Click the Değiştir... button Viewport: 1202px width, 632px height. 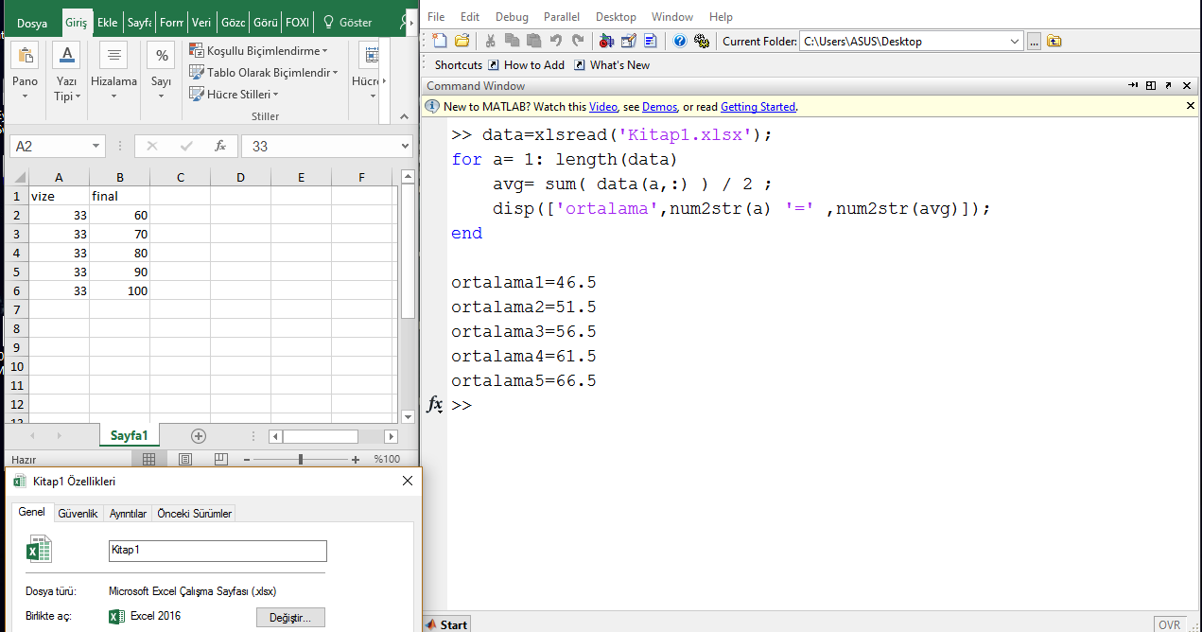click(x=290, y=617)
